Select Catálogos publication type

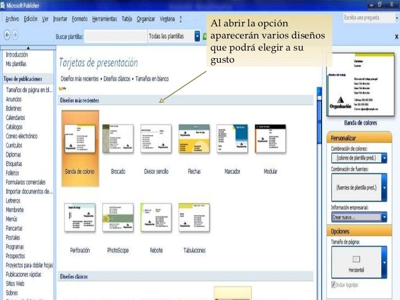click(x=14, y=127)
